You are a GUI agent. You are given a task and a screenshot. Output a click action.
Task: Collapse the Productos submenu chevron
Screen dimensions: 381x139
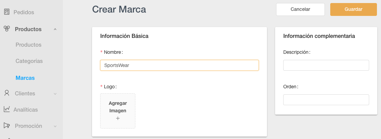click(x=55, y=29)
